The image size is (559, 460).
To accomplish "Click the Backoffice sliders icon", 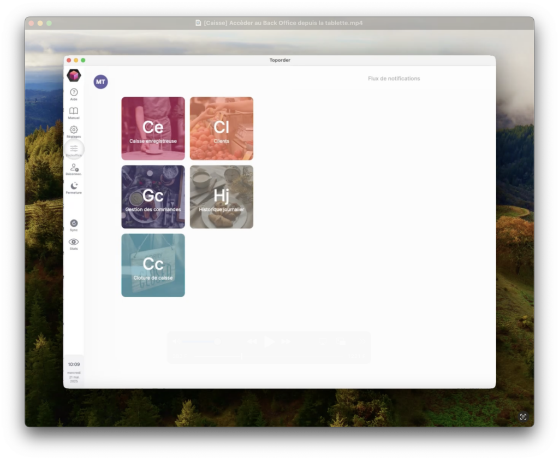I will (74, 149).
